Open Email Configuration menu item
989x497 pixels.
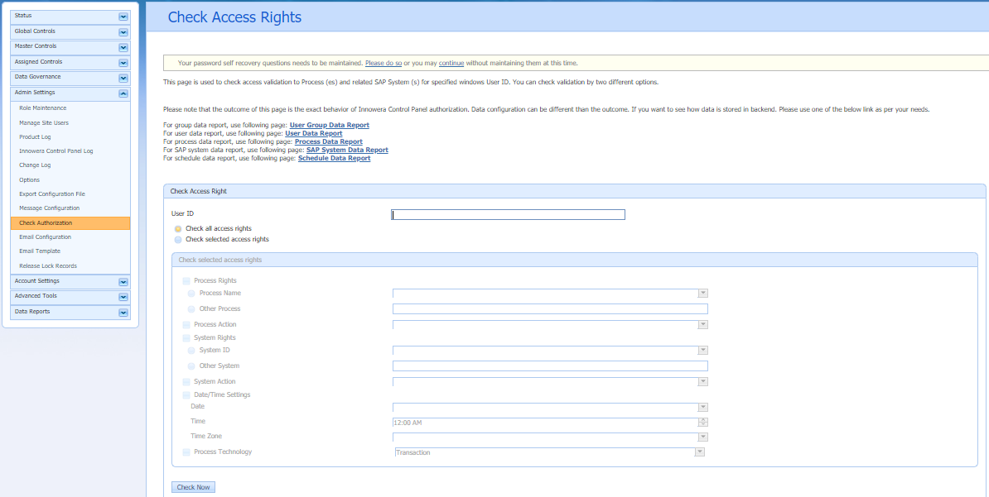[46, 237]
